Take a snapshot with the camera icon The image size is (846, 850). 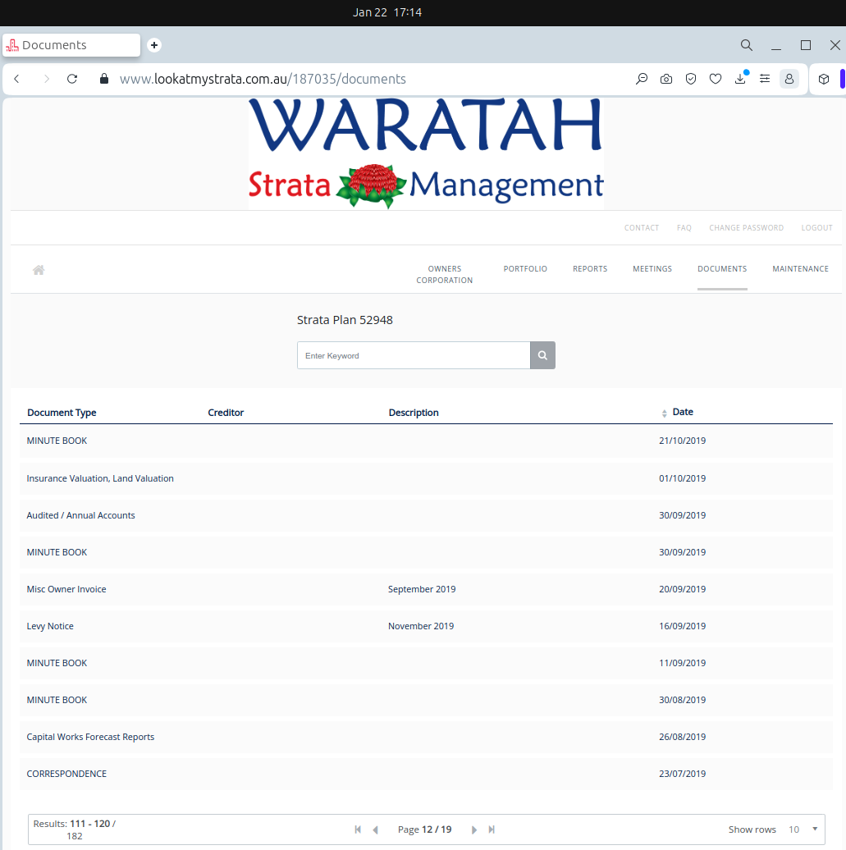pos(666,79)
